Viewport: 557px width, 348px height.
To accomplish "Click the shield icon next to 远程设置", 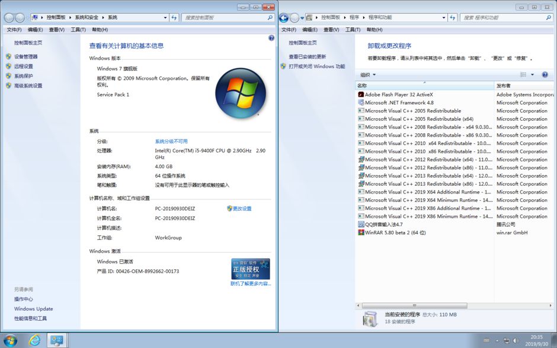I will click(8, 66).
